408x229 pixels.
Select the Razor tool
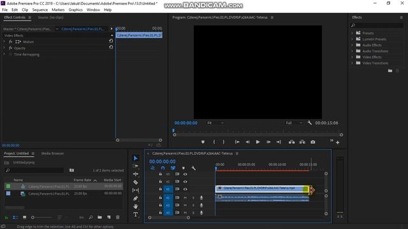tap(136, 182)
